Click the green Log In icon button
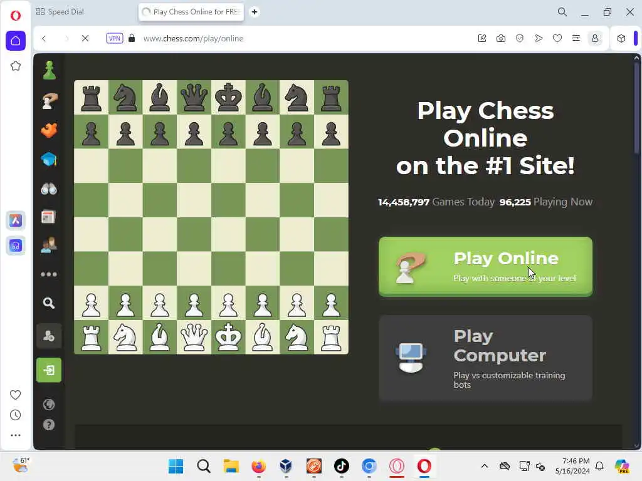 pos(49,370)
